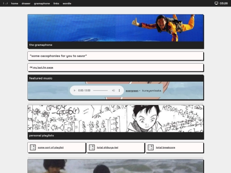
Task: Click the skydiver banner image
Action: click(x=115, y=28)
